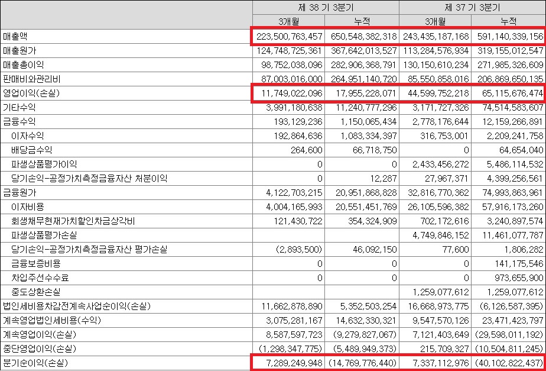Select the cumulative sales value 650,548,382,318
The image size is (546, 371).
(363, 36)
